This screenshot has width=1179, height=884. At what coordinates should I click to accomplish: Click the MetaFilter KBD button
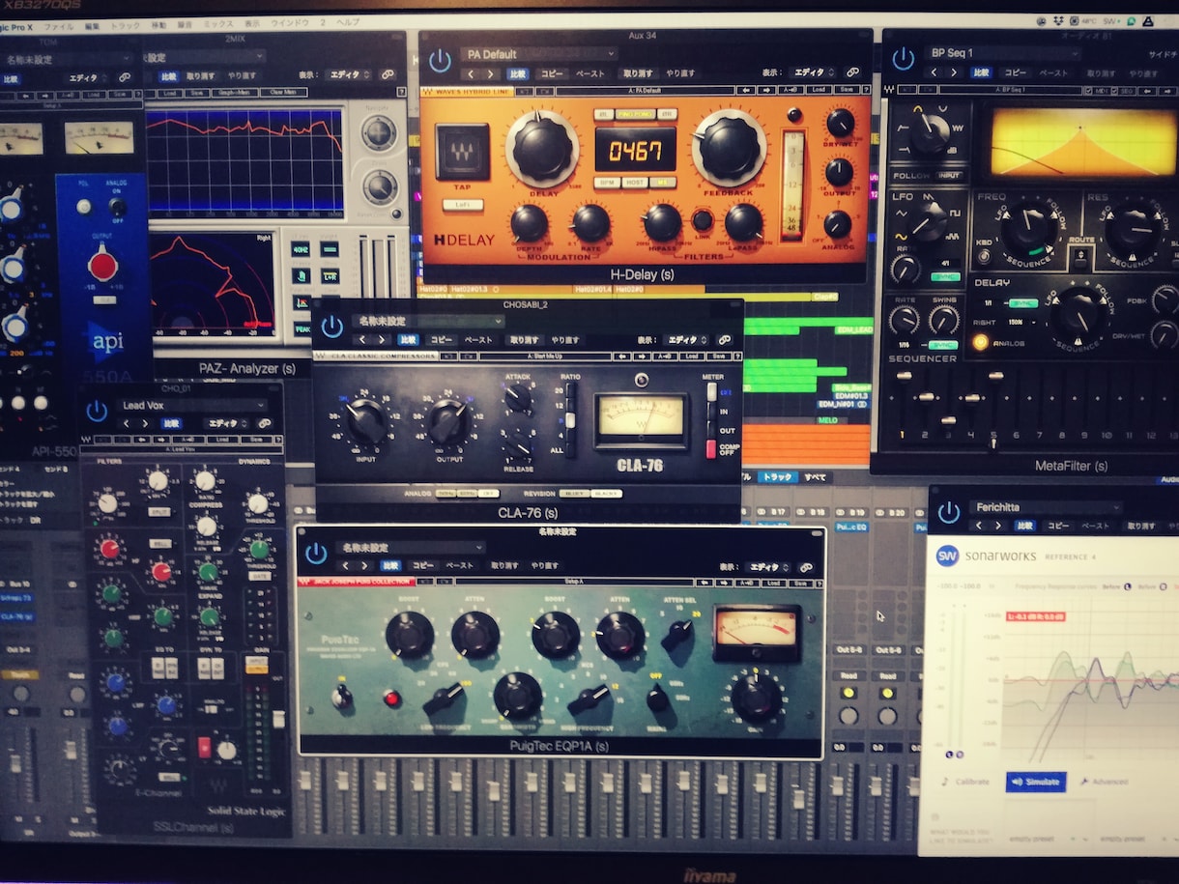(984, 257)
